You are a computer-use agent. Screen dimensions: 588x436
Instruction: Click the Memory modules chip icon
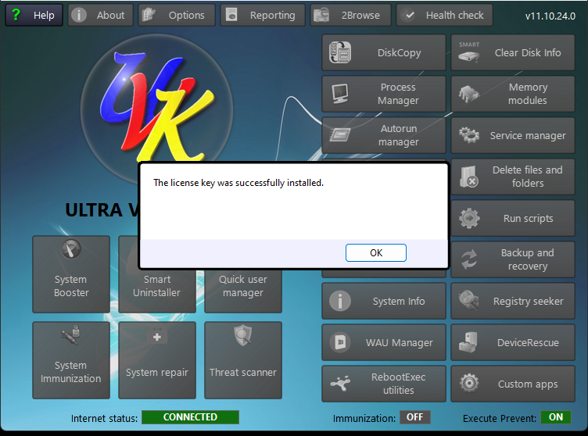coord(468,94)
